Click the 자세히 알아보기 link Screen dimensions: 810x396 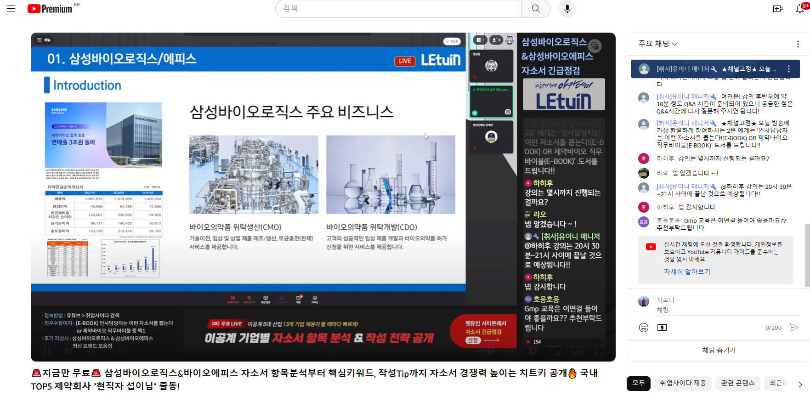click(x=687, y=272)
